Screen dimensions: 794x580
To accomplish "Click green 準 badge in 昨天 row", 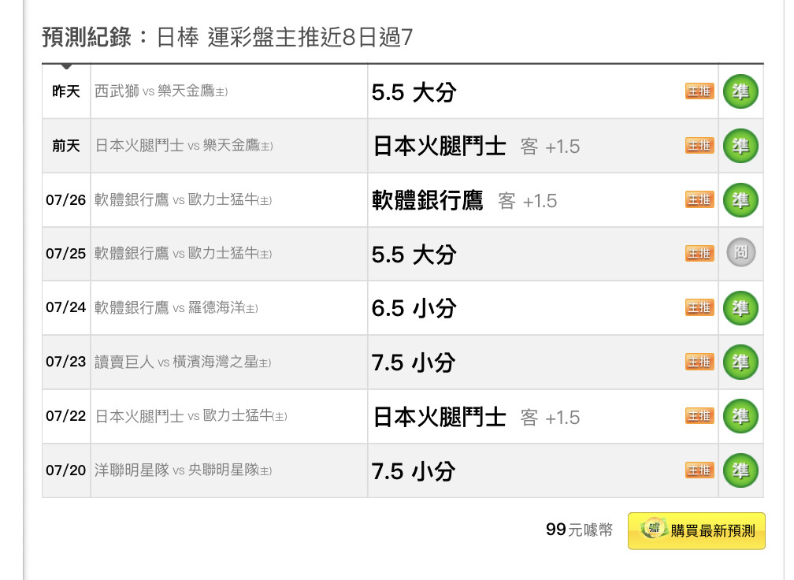I will pos(740,91).
